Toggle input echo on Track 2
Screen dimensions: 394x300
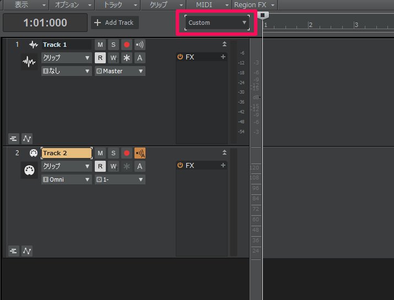140,153
